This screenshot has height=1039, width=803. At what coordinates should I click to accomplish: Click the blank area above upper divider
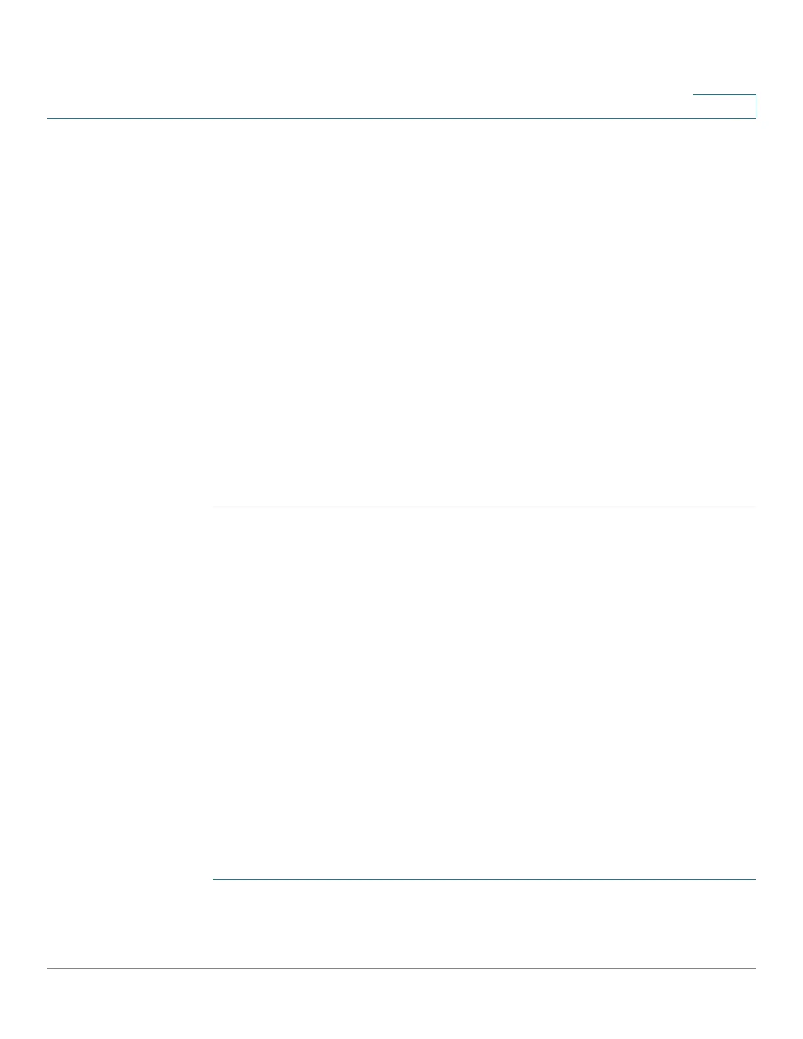pyautogui.click(x=484, y=313)
